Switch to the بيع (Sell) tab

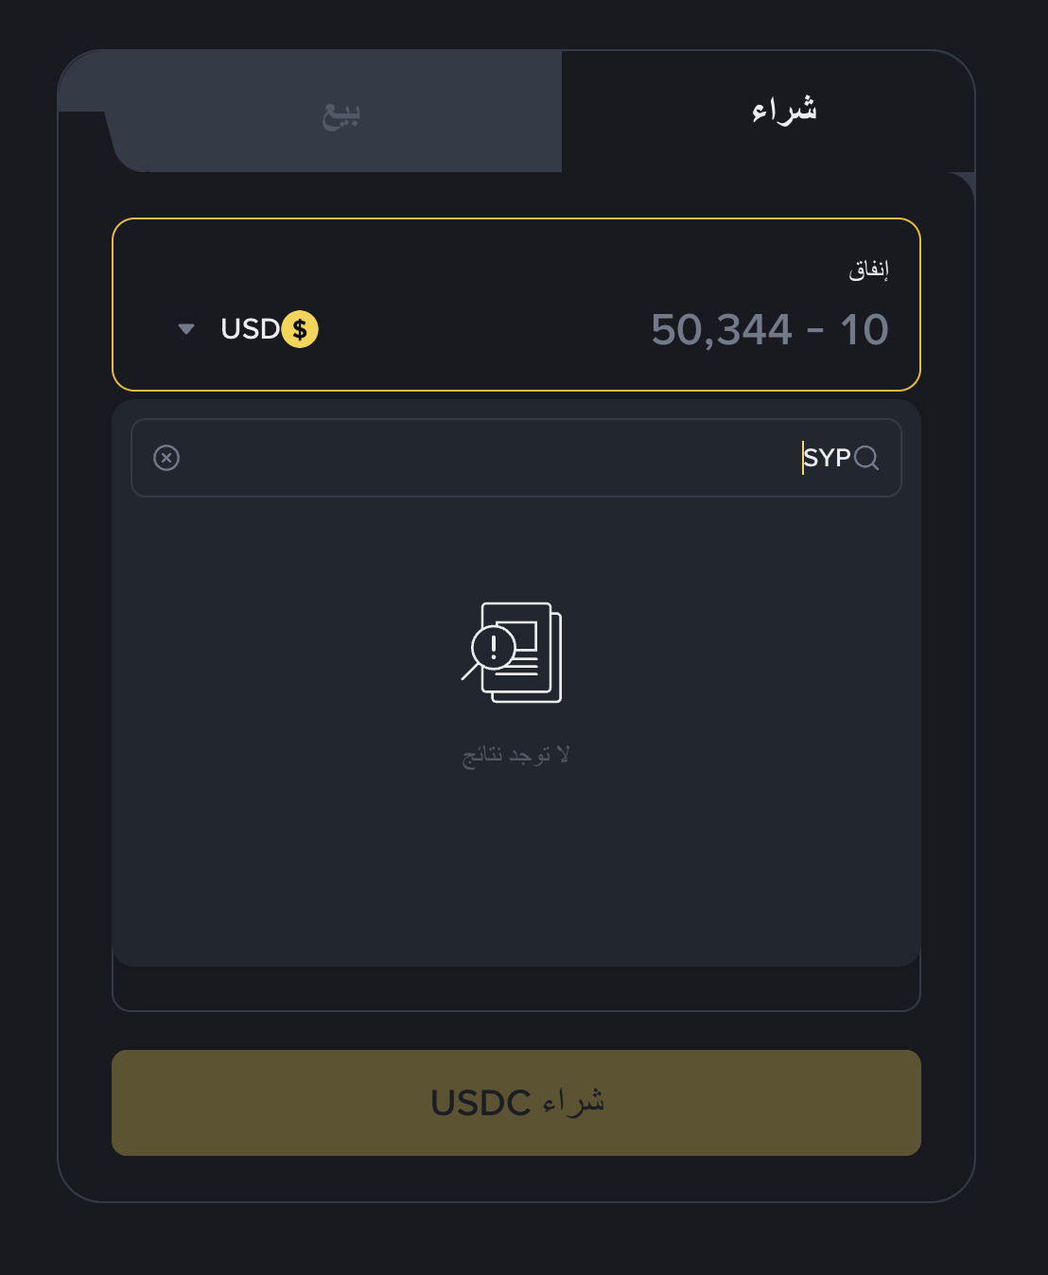341,114
